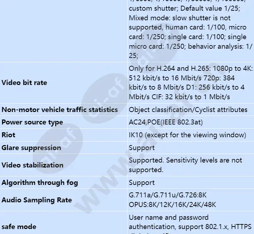Select the Algorithm through fog label
Image resolution: width=254 pixels, height=234 pixels.
pyautogui.click(x=40, y=183)
